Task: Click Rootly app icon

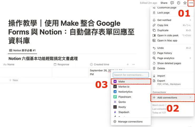Action: (115, 107)
